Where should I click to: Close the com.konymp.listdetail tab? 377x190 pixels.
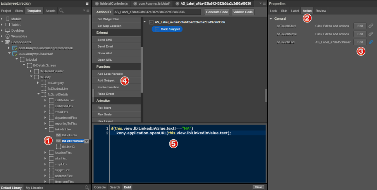135,3
